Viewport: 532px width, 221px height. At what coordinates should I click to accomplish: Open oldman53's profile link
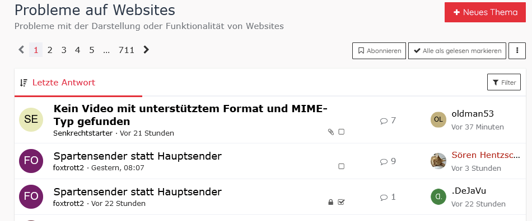tap(473, 114)
